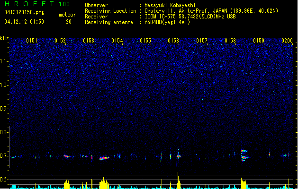Click the wide yellow power peak before 0154
The width and height of the screenshot is (298, 189).
104,183
